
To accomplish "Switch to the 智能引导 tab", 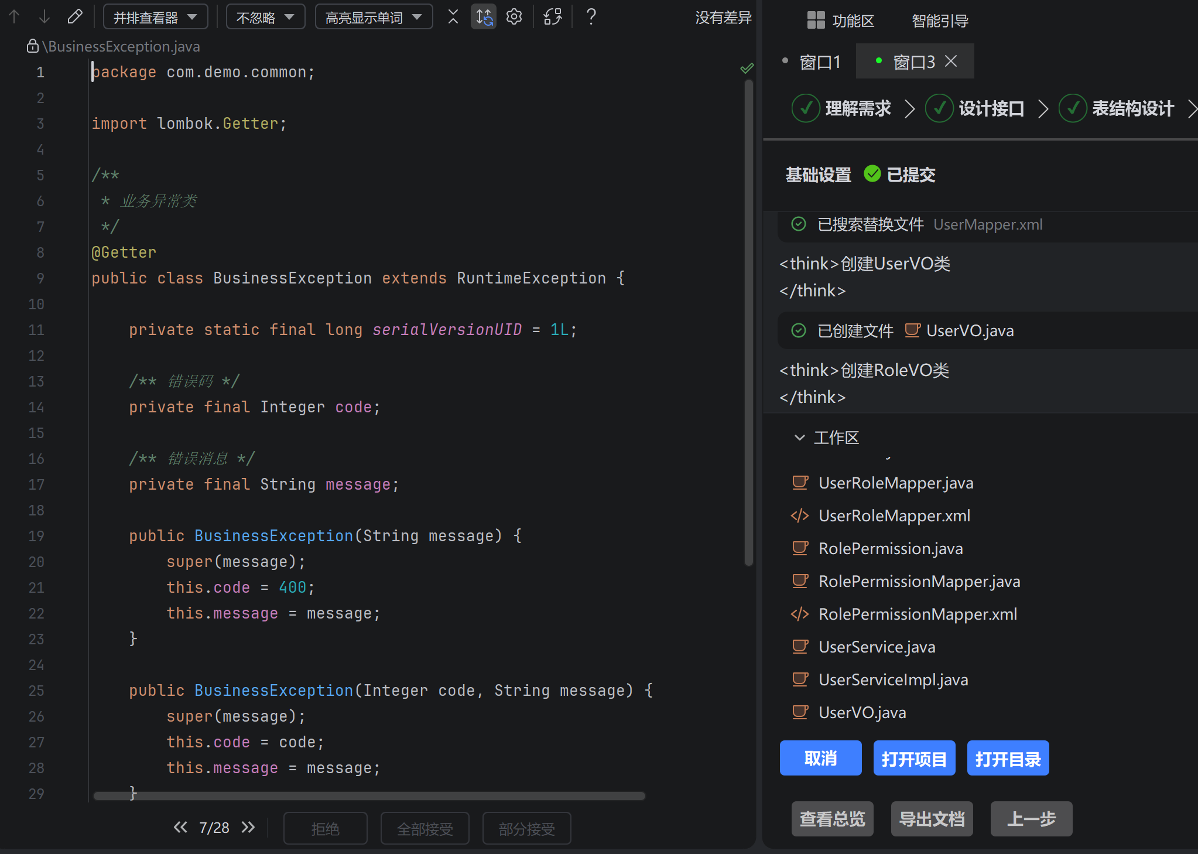I will coord(940,21).
